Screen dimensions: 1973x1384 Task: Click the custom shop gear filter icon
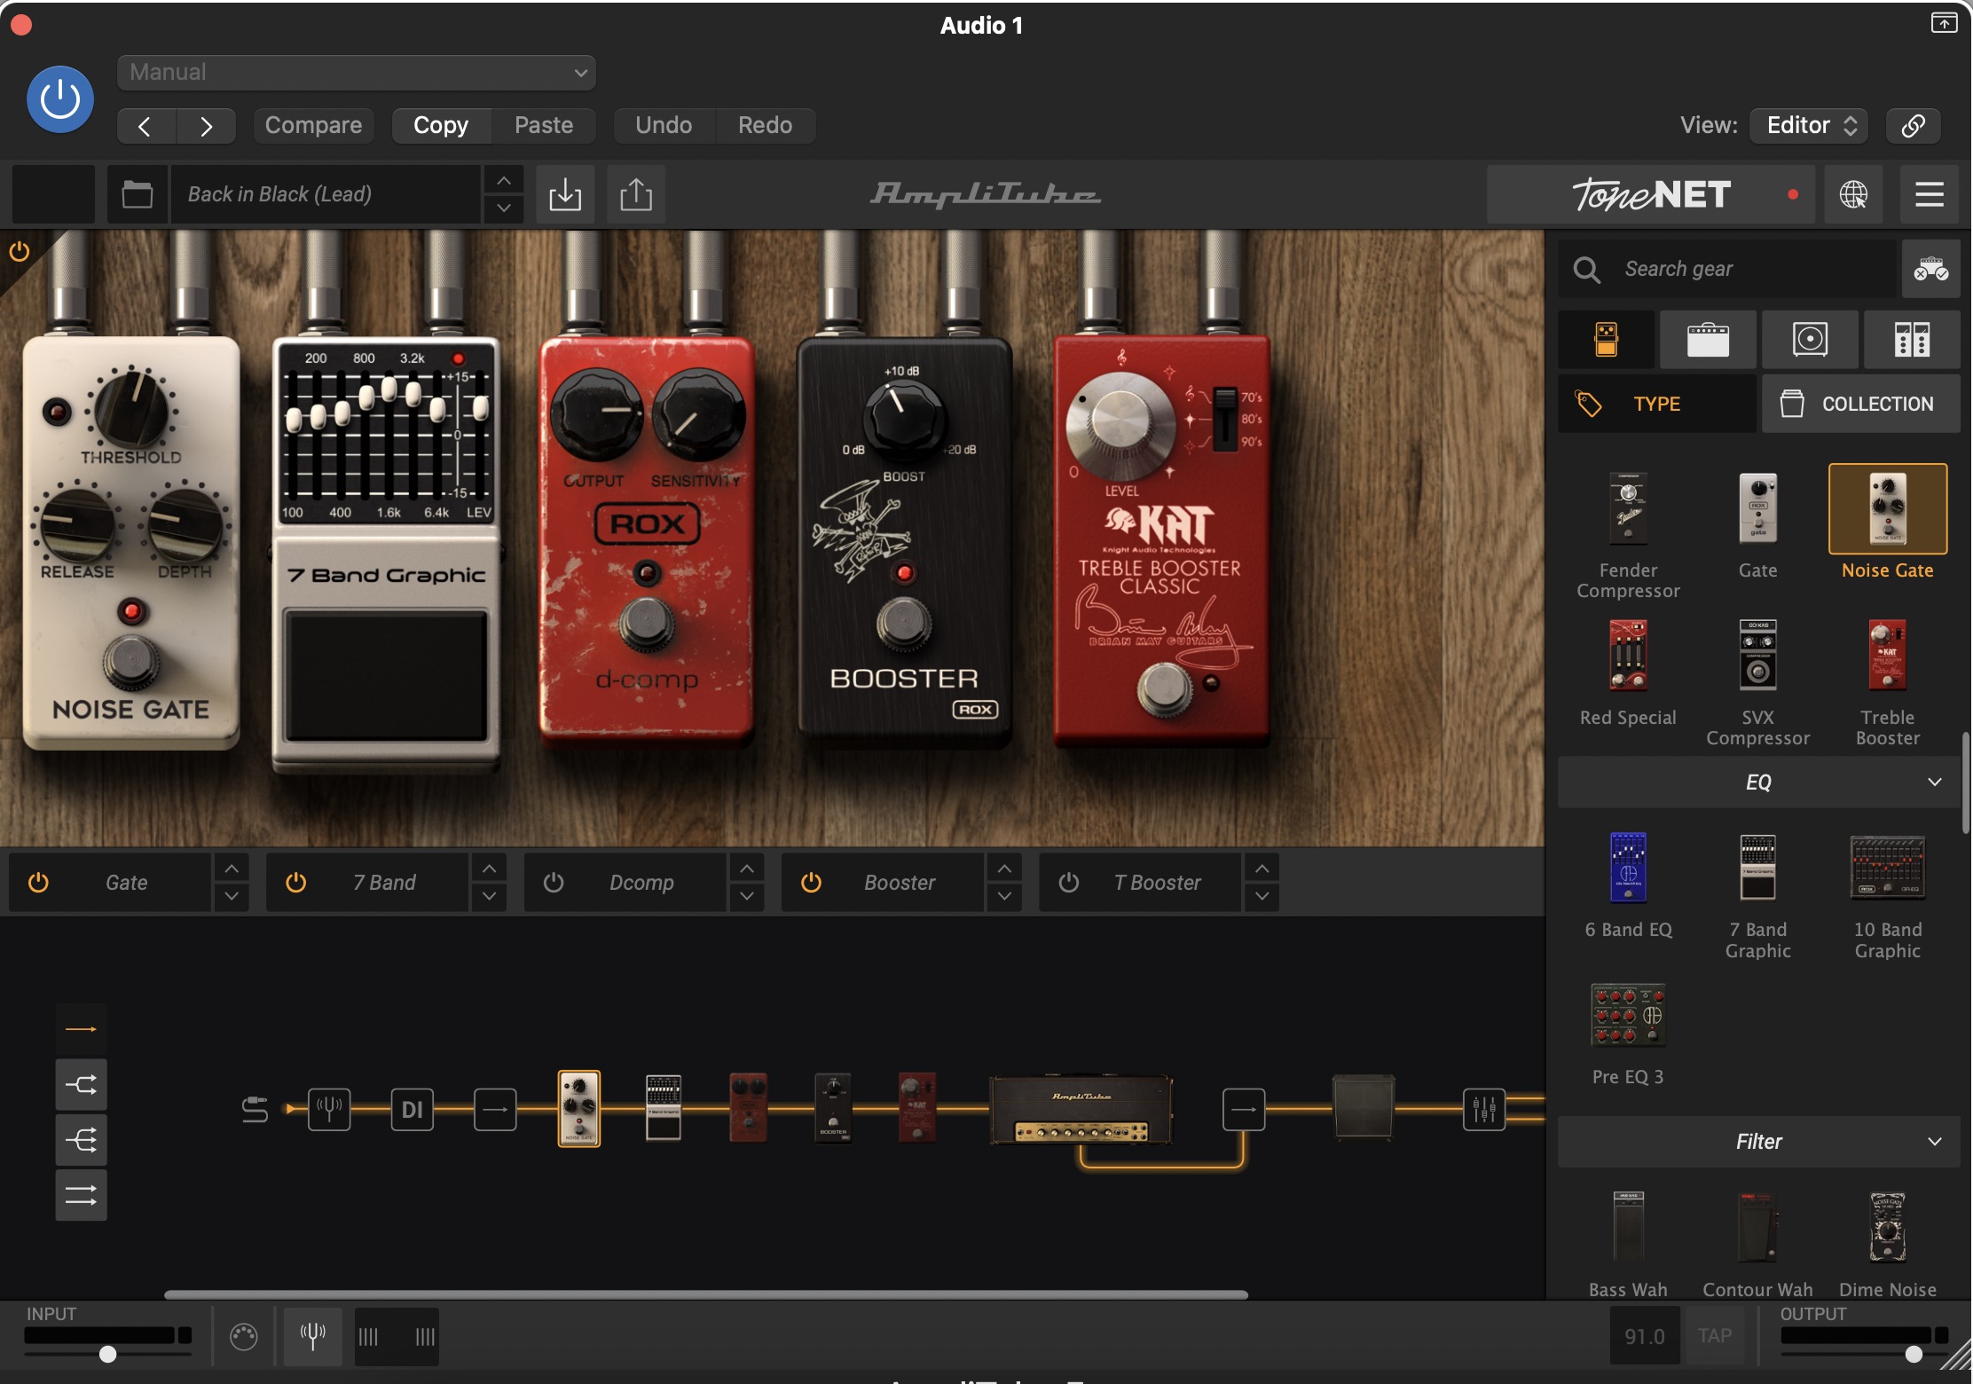pos(1930,269)
